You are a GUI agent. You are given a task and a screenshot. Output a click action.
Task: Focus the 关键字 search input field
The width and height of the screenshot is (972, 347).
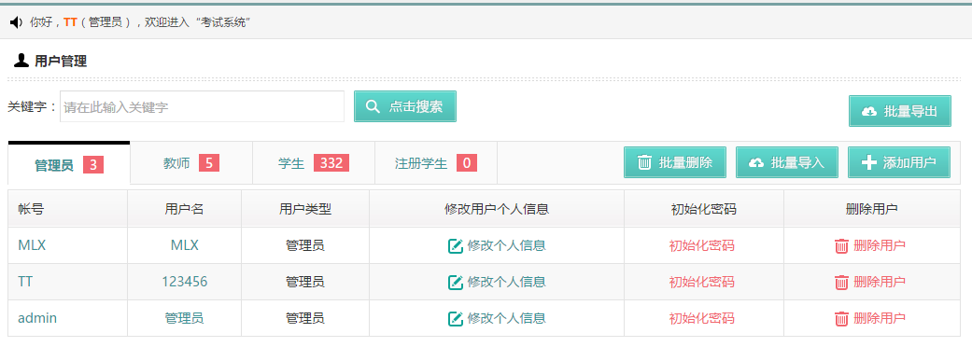pyautogui.click(x=202, y=106)
